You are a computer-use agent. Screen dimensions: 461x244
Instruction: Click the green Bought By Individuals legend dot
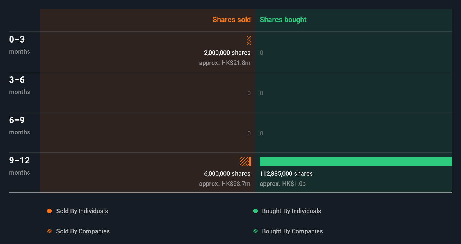[x=255, y=211]
